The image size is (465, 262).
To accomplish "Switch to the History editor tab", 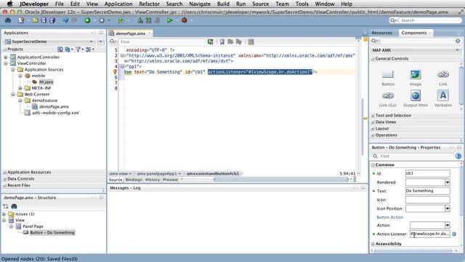I will 153,180.
